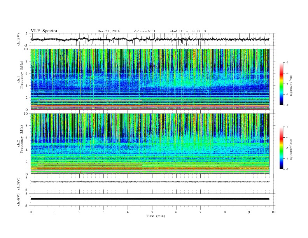Click the "2" kHz tick on ch.2 spectrogram
The image size is (308, 238).
click(x=27, y=162)
